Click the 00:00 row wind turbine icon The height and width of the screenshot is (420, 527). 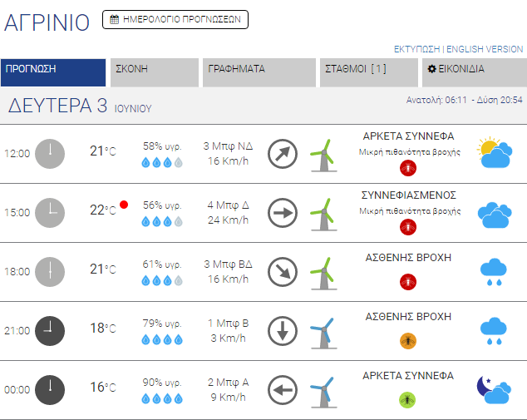point(322,389)
